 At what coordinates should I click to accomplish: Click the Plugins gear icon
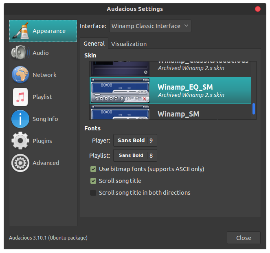click(x=20, y=141)
